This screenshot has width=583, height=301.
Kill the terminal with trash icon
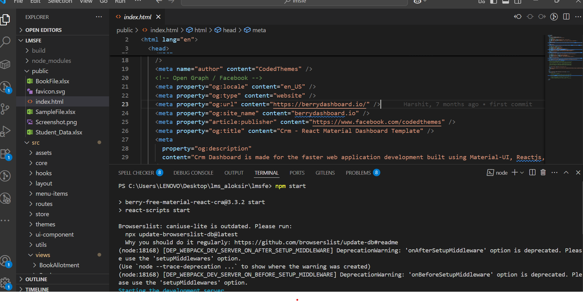click(543, 172)
